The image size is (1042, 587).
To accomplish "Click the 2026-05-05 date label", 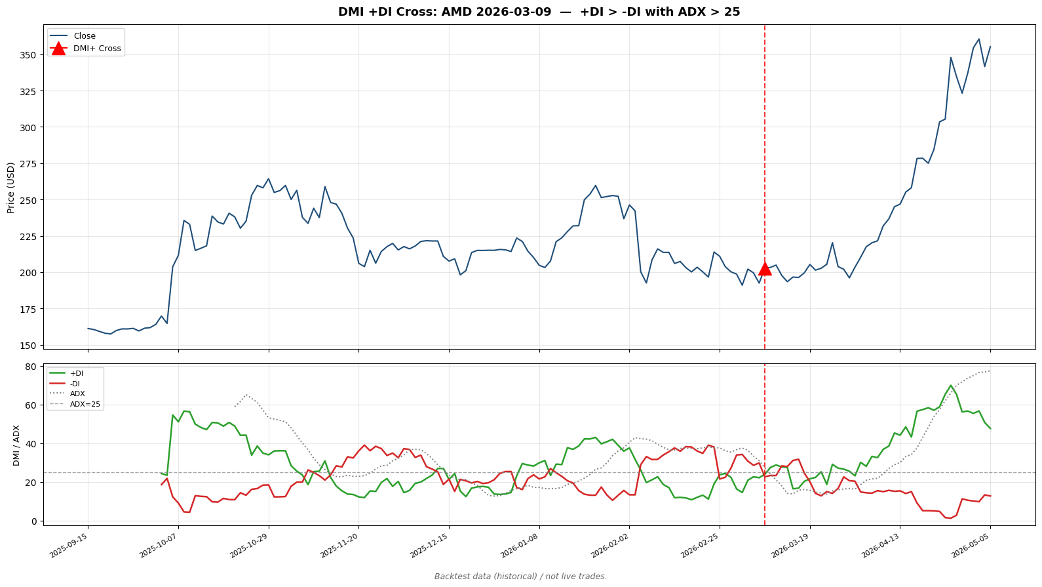I will [x=972, y=545].
